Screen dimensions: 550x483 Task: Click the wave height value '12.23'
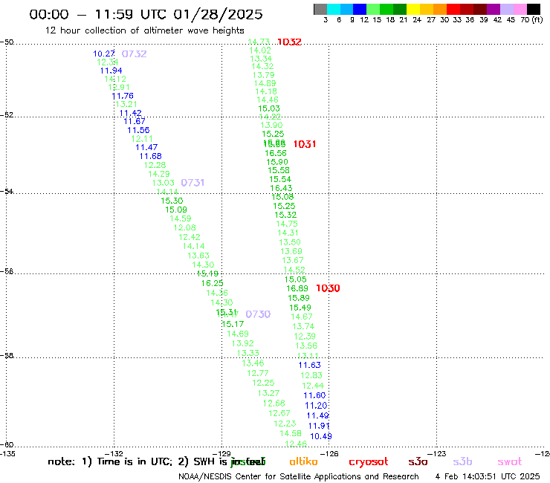285,424
